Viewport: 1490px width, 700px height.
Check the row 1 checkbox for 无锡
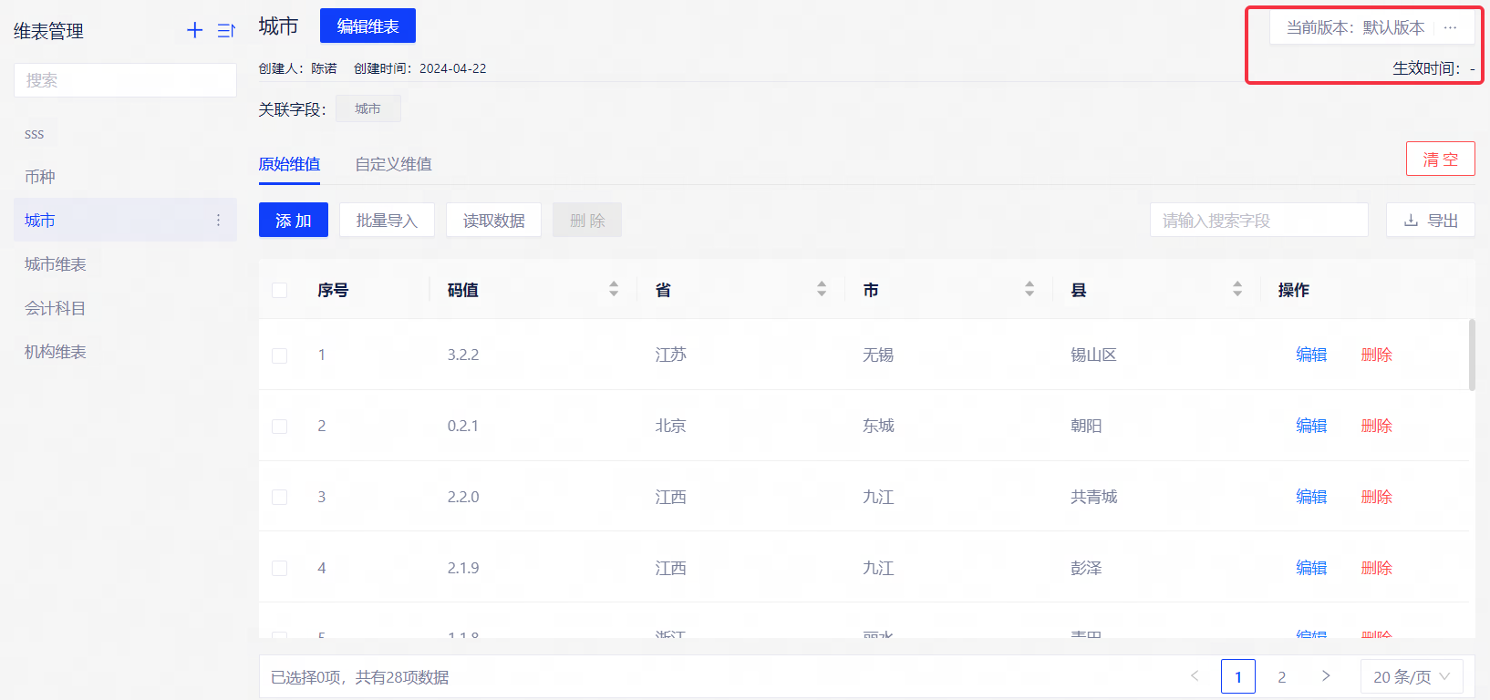pos(280,355)
